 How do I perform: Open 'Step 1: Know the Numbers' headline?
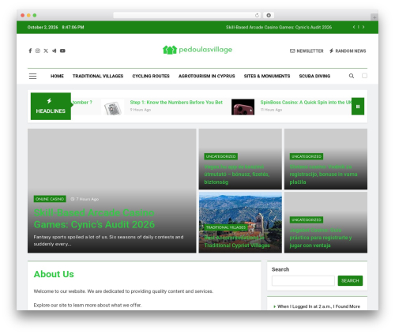click(x=176, y=103)
